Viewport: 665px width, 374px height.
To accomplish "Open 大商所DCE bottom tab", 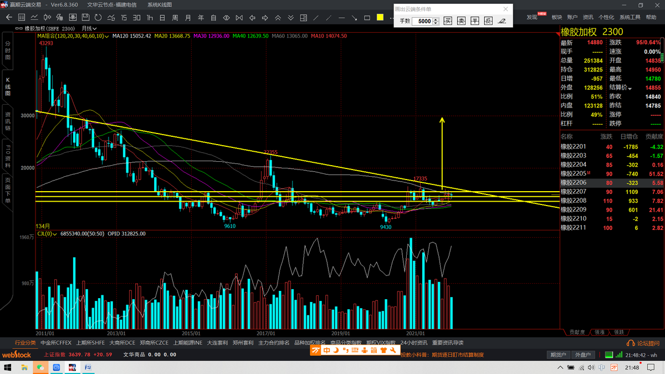I will click(122, 343).
